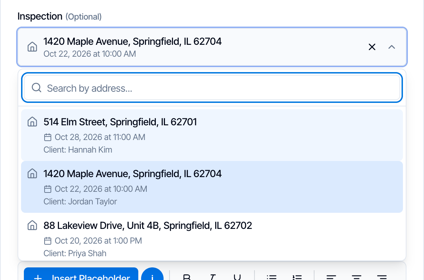Click the house icon in the selected inspection field
424x280 pixels.
[x=32, y=47]
